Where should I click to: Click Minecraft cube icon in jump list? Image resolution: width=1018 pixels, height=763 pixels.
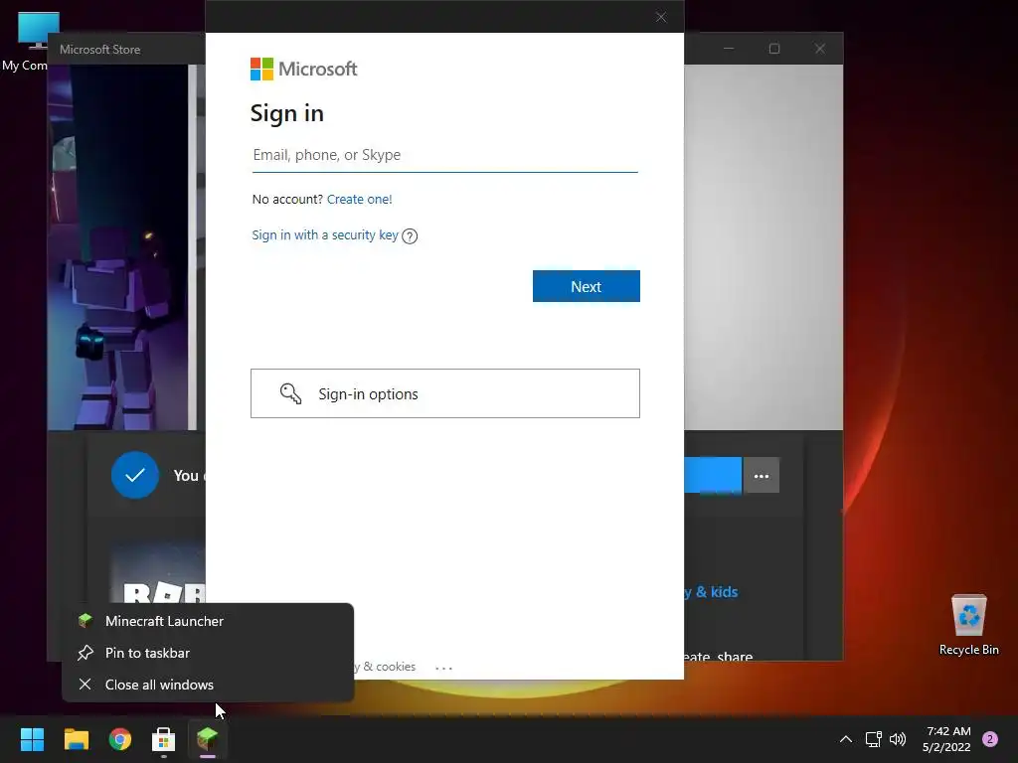coord(85,621)
